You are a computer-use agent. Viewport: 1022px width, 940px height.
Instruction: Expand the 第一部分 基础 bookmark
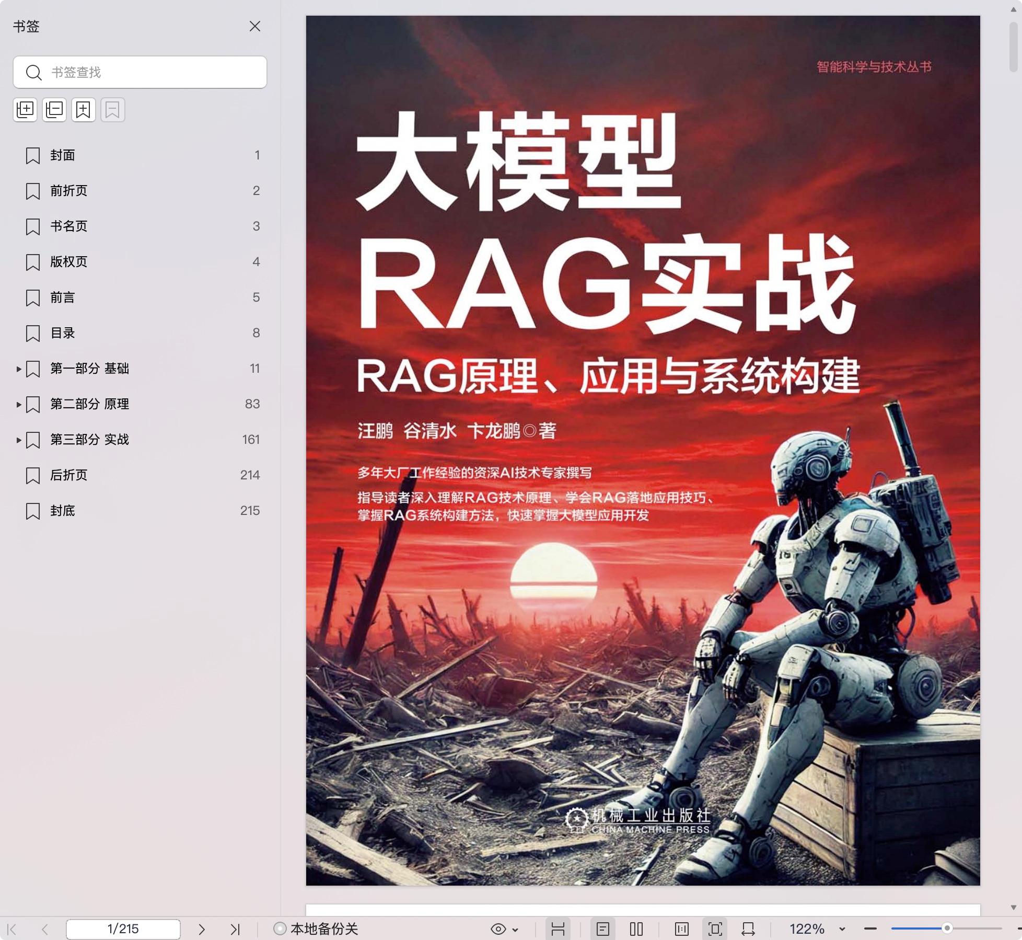(19, 369)
